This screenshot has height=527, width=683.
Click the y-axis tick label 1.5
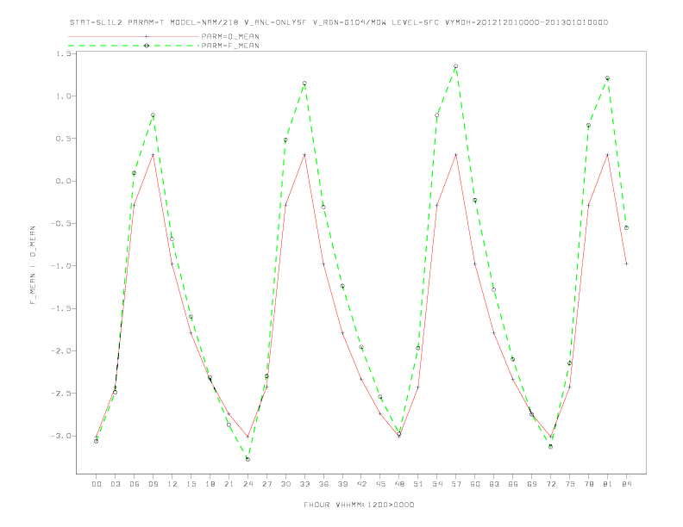(x=64, y=53)
